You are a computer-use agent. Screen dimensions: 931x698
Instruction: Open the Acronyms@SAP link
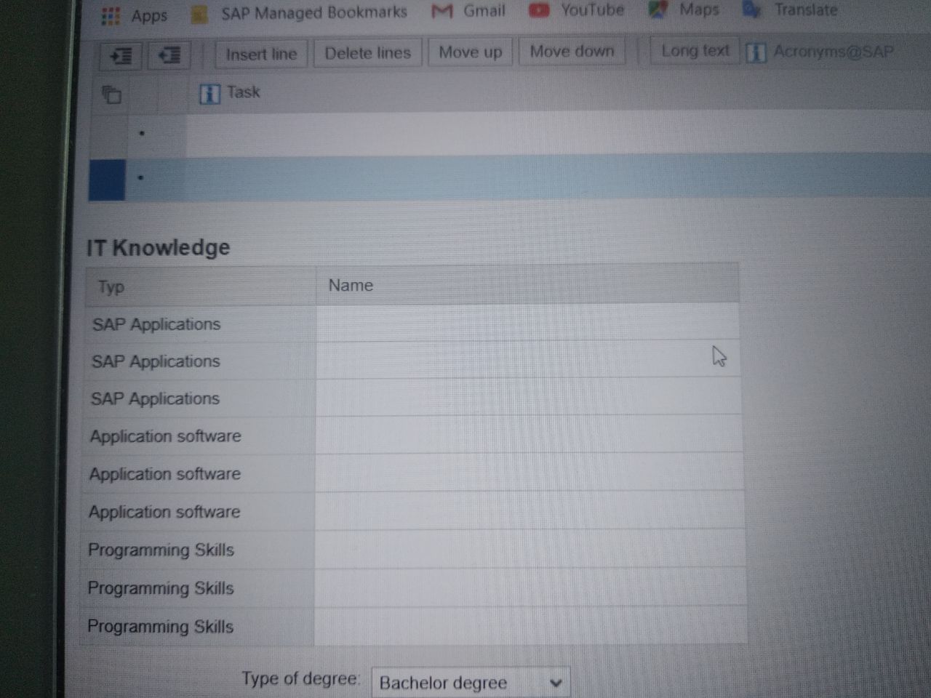[833, 52]
